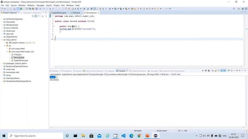Image resolution: width=248 pixels, height=139 pixels.
Task: Switch to the First.java editor tab
Action: pos(76,13)
